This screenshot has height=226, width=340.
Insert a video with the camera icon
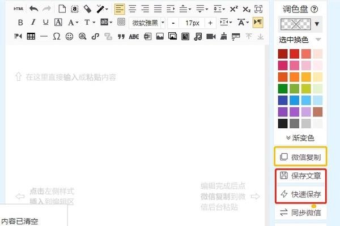click(211, 37)
